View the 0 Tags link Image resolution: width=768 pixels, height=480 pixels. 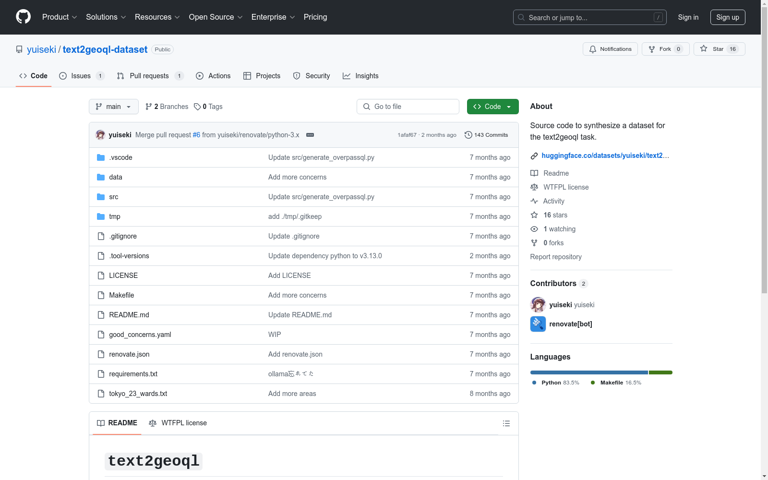(x=208, y=107)
